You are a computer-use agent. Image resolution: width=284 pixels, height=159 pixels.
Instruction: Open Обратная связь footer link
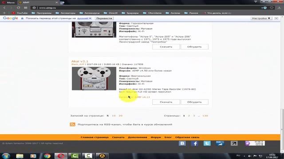[187, 137]
